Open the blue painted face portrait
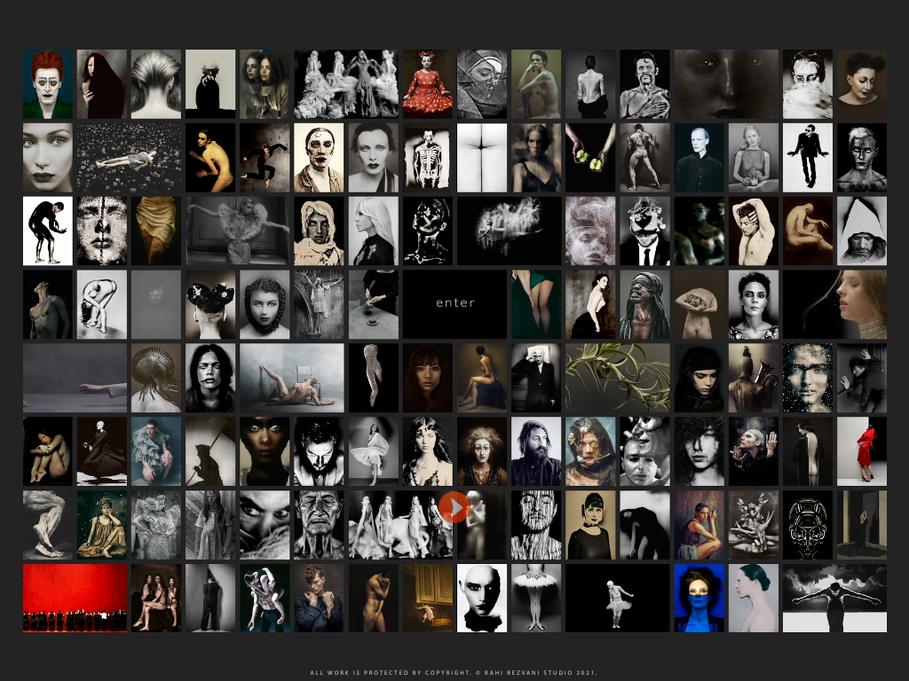Image resolution: width=909 pixels, height=681 pixels. (699, 599)
